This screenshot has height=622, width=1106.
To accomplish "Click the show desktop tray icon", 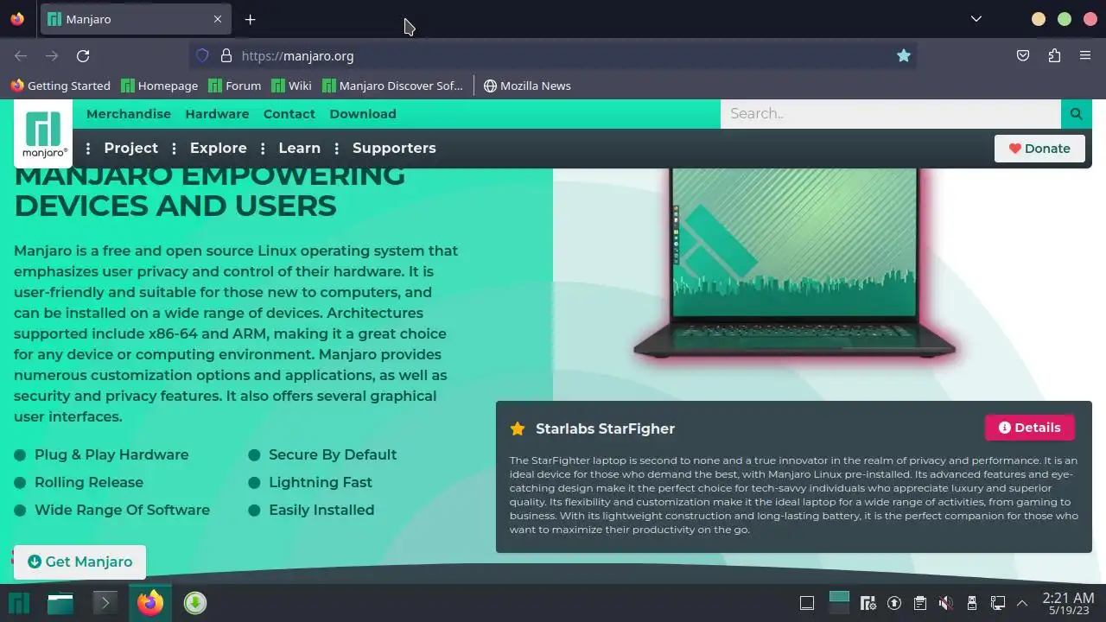I will (x=807, y=603).
